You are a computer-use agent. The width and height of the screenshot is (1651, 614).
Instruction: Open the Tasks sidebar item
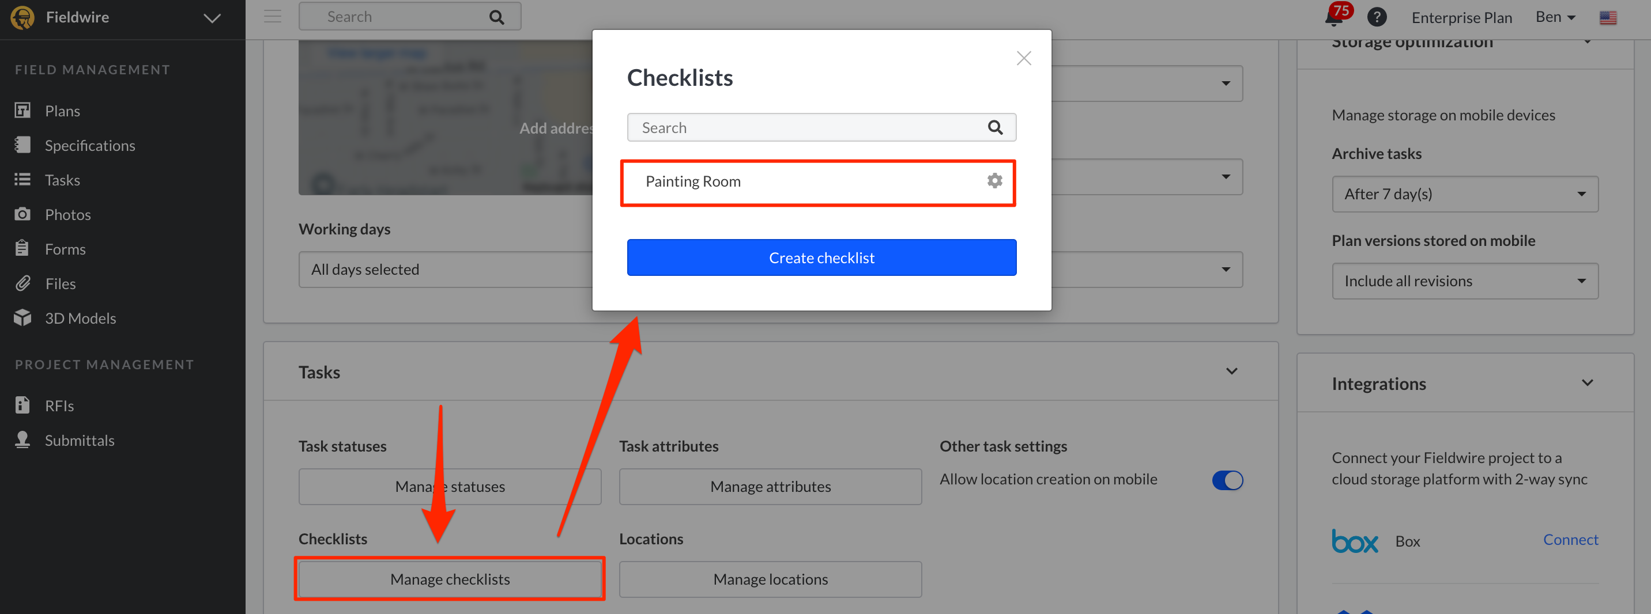(62, 179)
